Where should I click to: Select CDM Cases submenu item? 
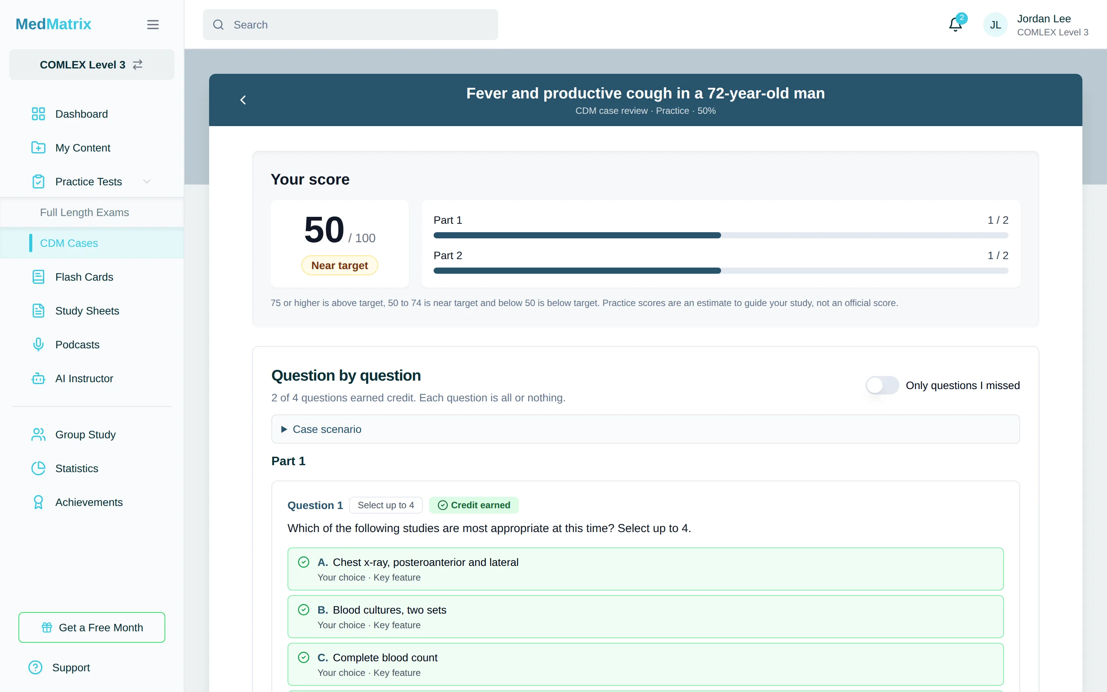91,243
